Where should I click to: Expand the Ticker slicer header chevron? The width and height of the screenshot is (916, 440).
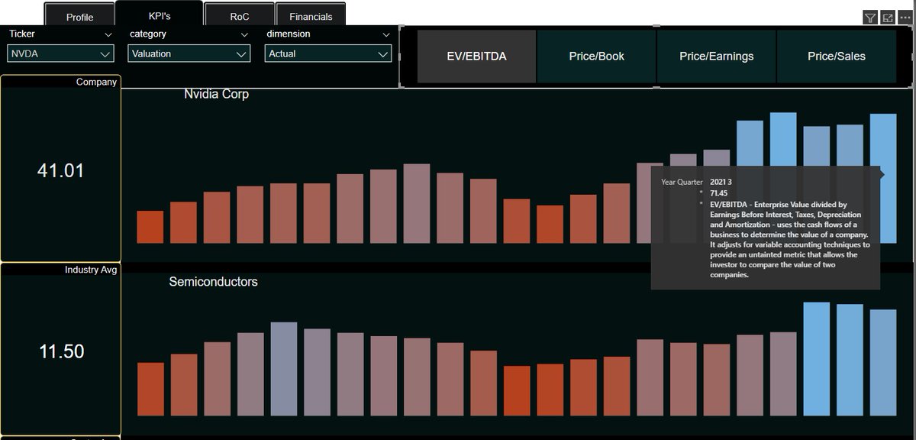(x=108, y=34)
